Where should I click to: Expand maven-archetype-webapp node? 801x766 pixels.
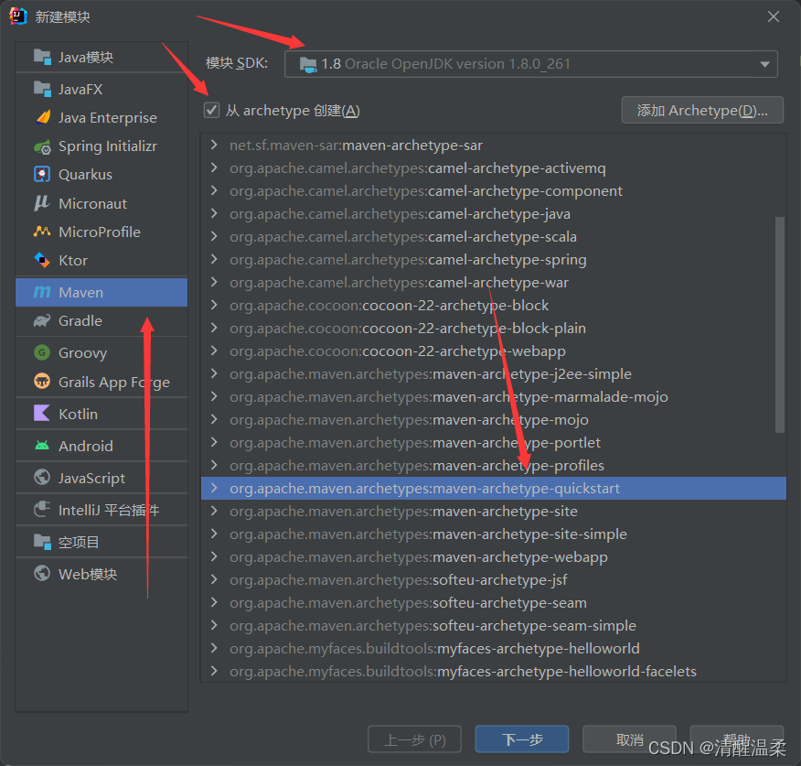point(214,556)
